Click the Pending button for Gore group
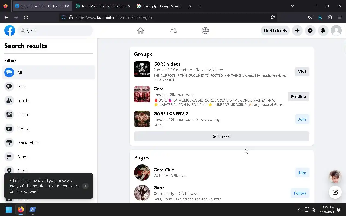Viewport: 346px width, 216px height. click(298, 96)
